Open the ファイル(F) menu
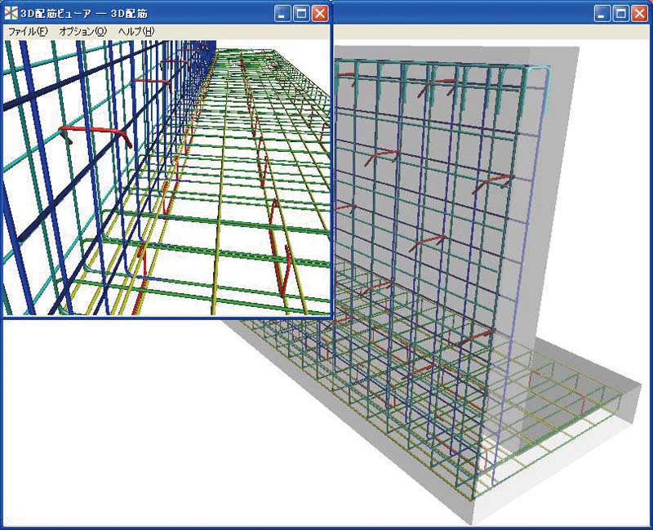Image resolution: width=653 pixels, height=530 pixels. pyautogui.click(x=28, y=32)
